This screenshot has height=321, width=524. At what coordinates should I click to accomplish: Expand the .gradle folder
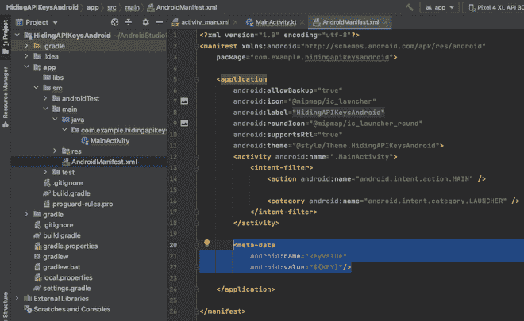tap(26, 46)
